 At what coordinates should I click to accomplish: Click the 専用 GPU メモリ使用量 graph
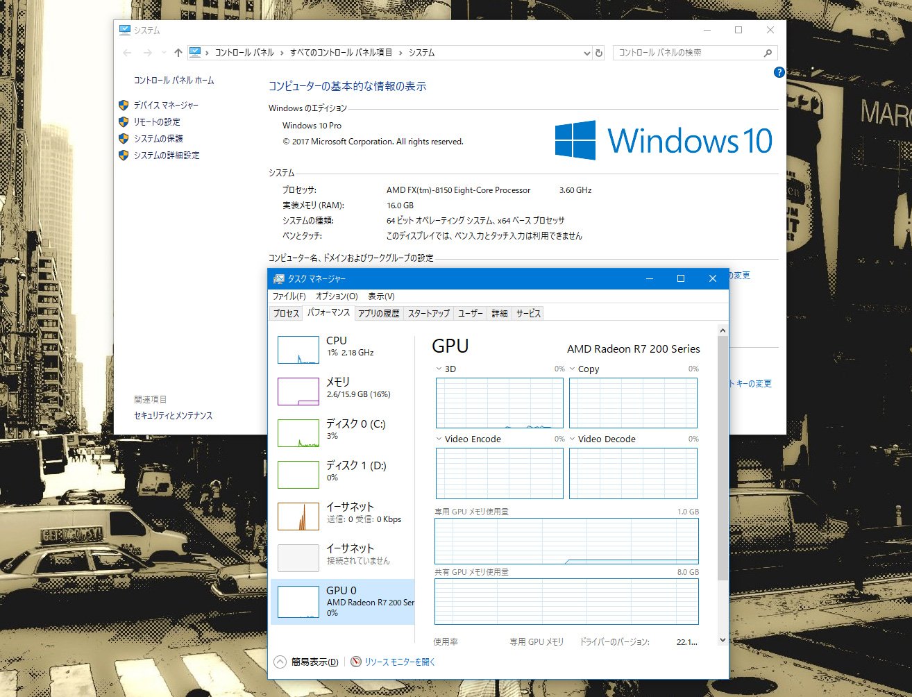pyautogui.click(x=566, y=541)
